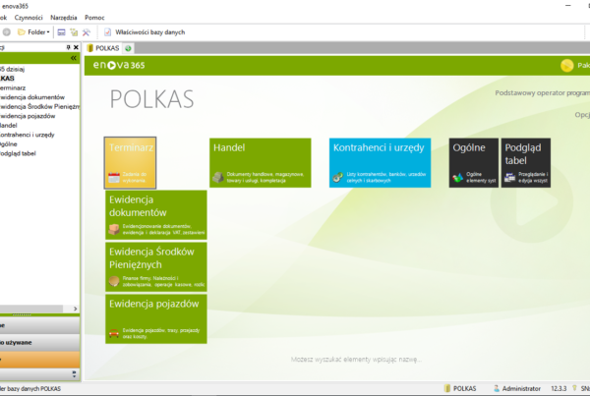Screen dimensions: 590x396
Task: Click the element search field at the bottom
Action: click(361, 361)
